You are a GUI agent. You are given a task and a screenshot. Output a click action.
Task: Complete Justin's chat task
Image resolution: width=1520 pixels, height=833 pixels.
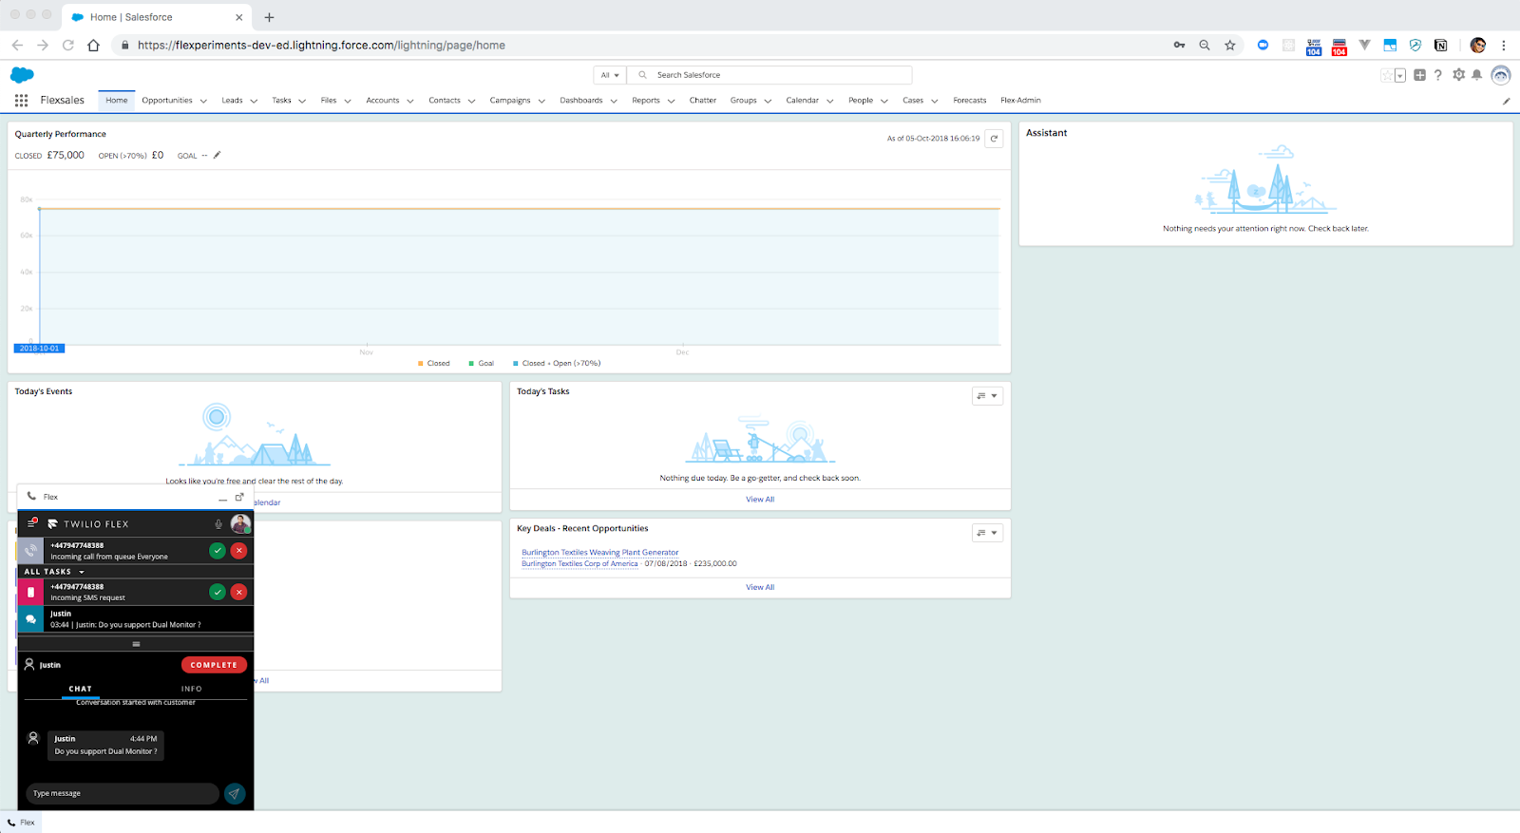pos(214,665)
